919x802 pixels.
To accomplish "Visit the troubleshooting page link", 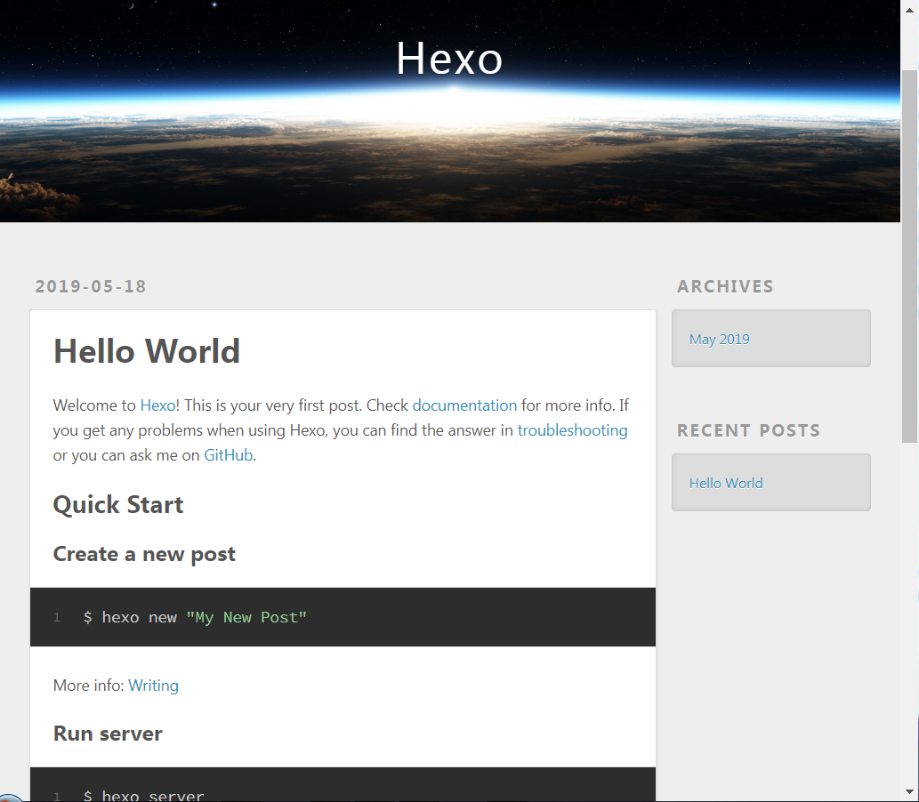I will click(x=572, y=429).
